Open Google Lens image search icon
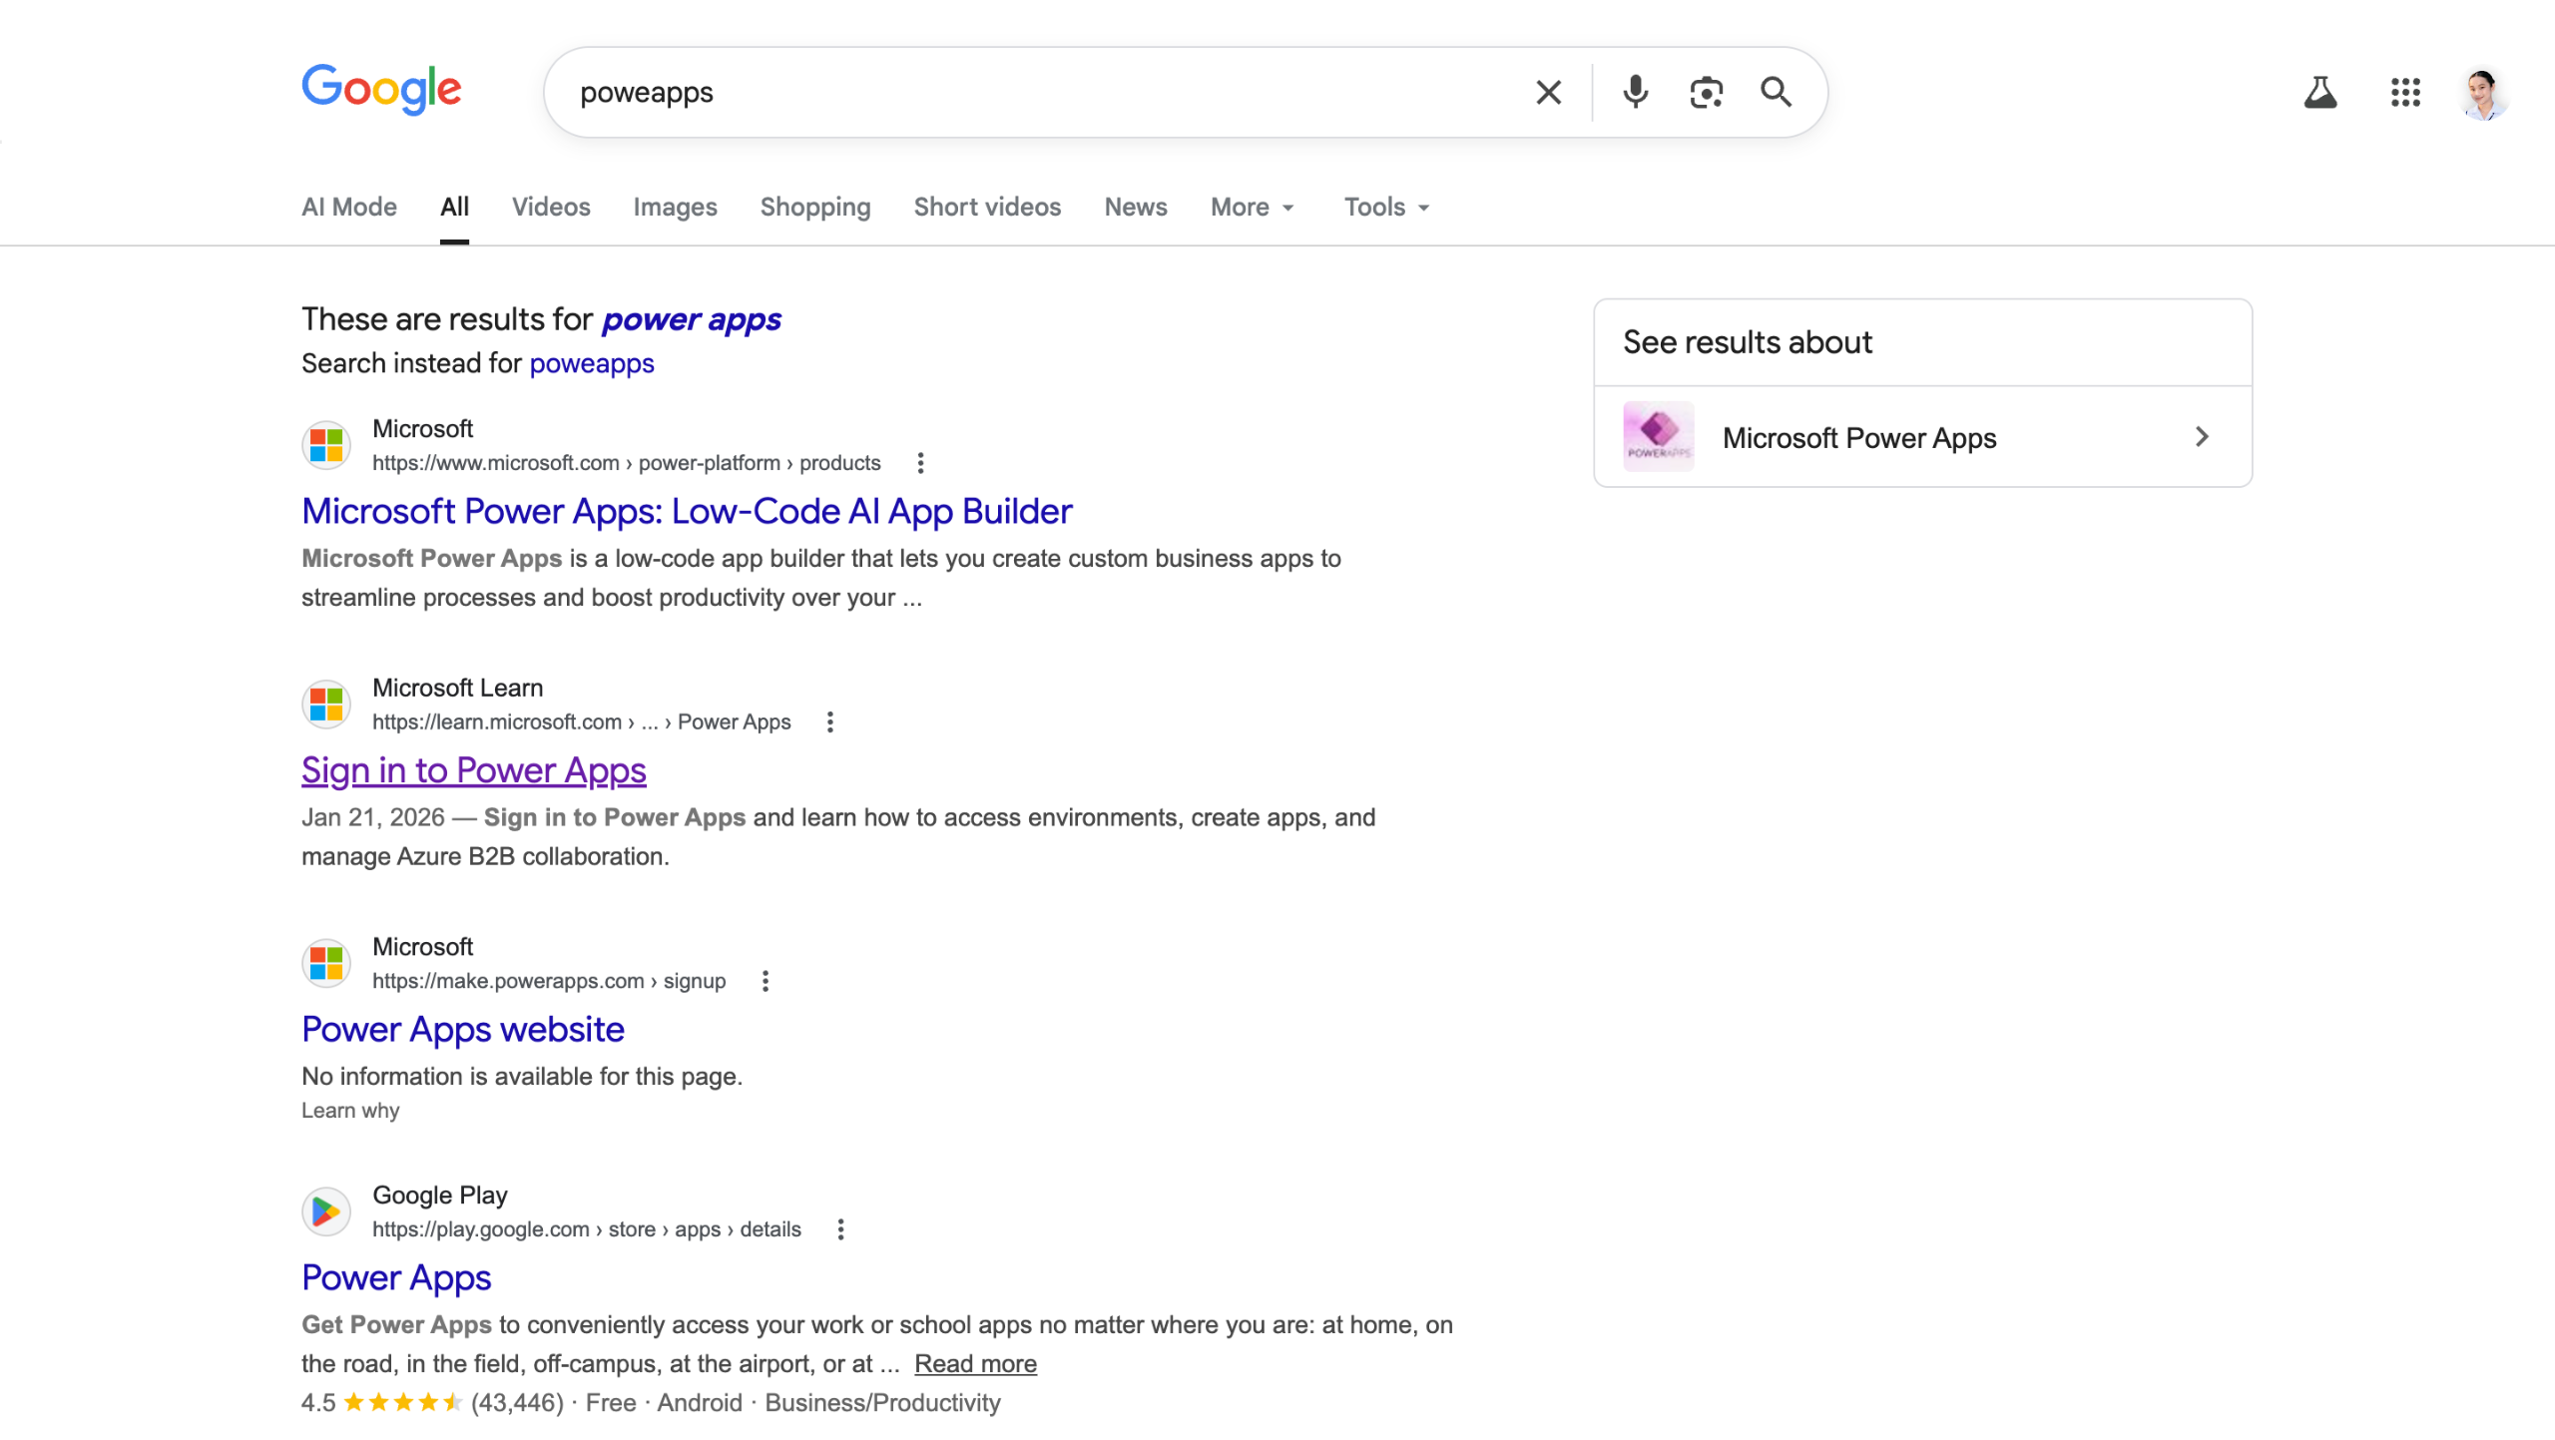The width and height of the screenshot is (2555, 1440). coord(1706,93)
